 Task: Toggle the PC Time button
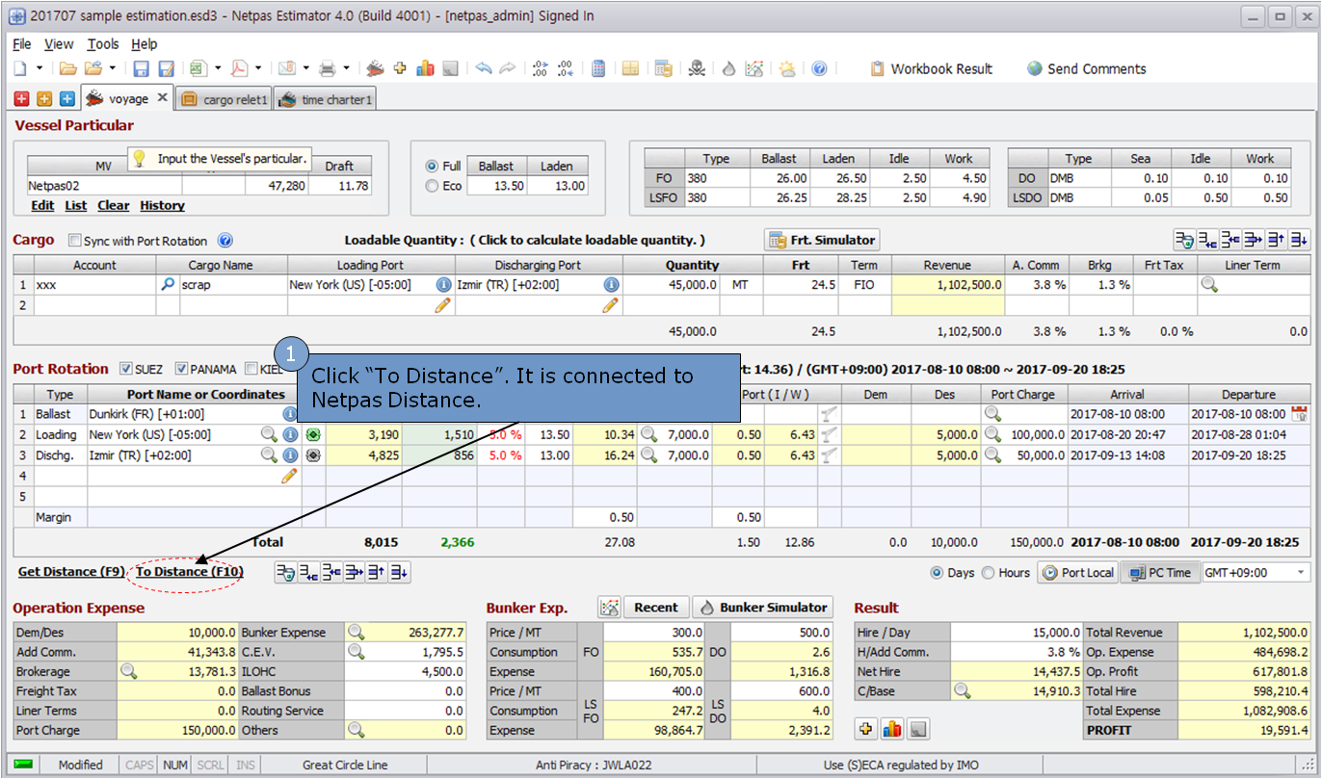[1159, 573]
